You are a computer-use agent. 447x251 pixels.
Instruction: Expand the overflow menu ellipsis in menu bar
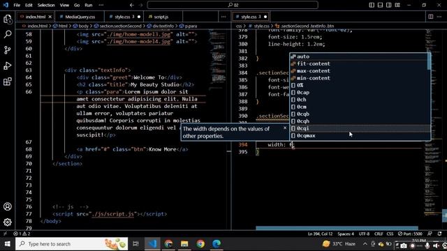(101, 5)
